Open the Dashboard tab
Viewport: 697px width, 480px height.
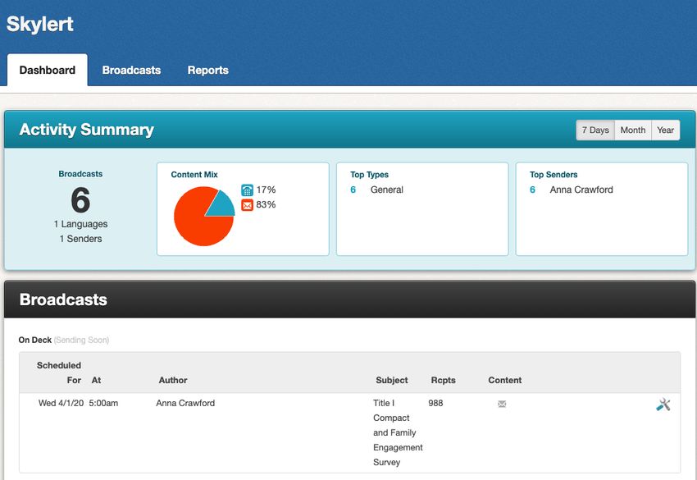(47, 70)
